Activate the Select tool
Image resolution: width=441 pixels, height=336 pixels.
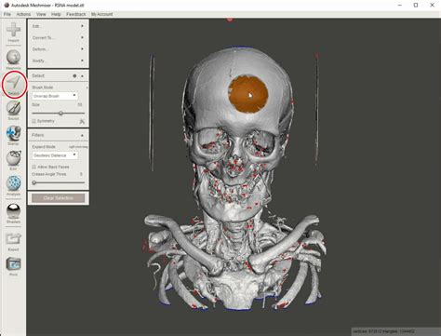14,83
